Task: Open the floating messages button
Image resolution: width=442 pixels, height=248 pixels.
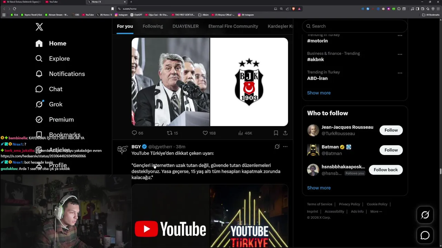Action: [x=425, y=235]
